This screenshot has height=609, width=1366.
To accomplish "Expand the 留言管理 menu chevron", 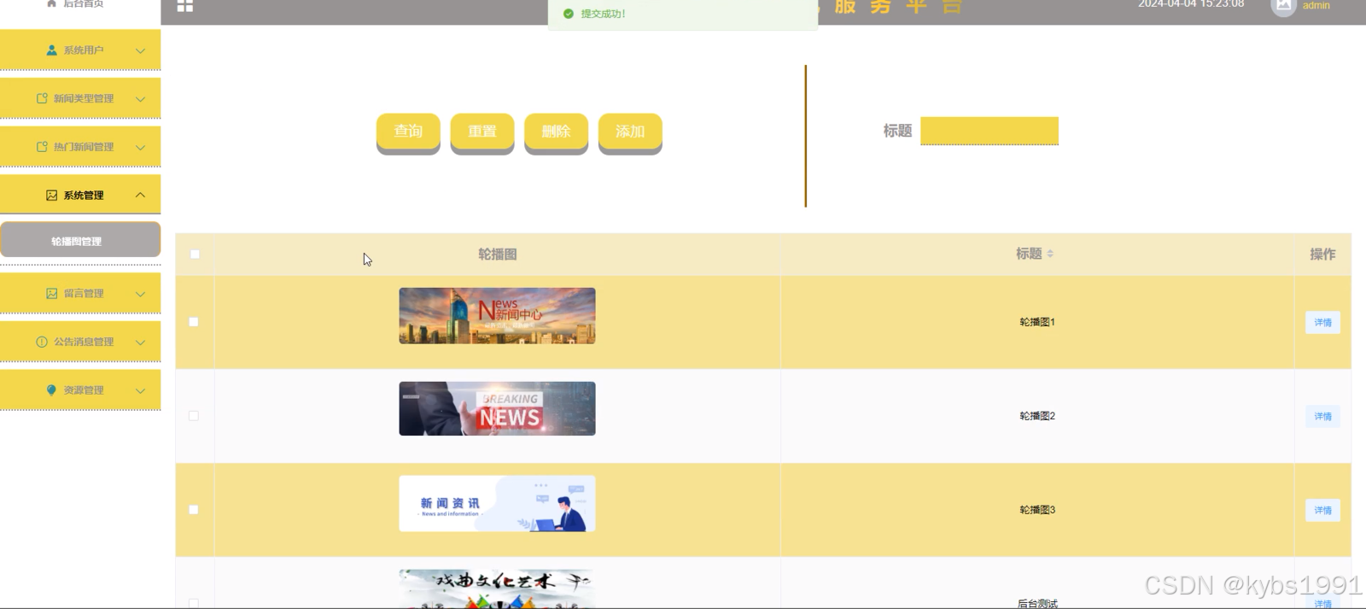I will pyautogui.click(x=140, y=294).
